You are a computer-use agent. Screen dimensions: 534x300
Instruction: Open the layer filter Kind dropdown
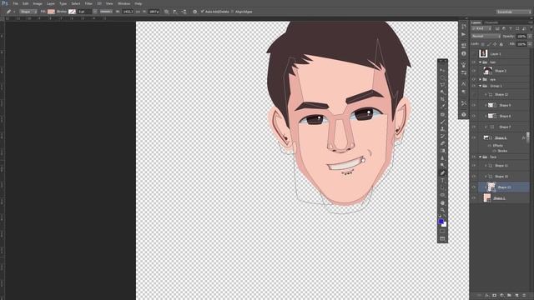point(481,28)
